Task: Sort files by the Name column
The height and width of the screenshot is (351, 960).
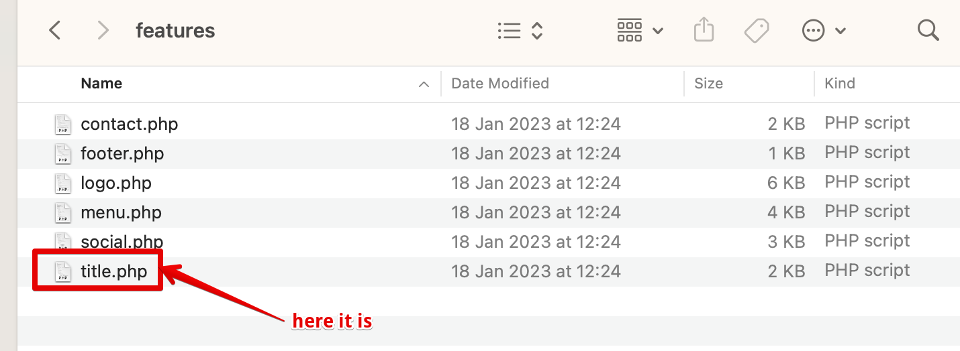Action: 101,84
